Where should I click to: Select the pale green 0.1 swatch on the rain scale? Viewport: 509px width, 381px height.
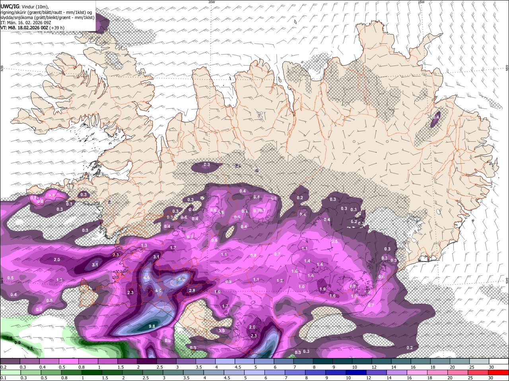click(10, 372)
